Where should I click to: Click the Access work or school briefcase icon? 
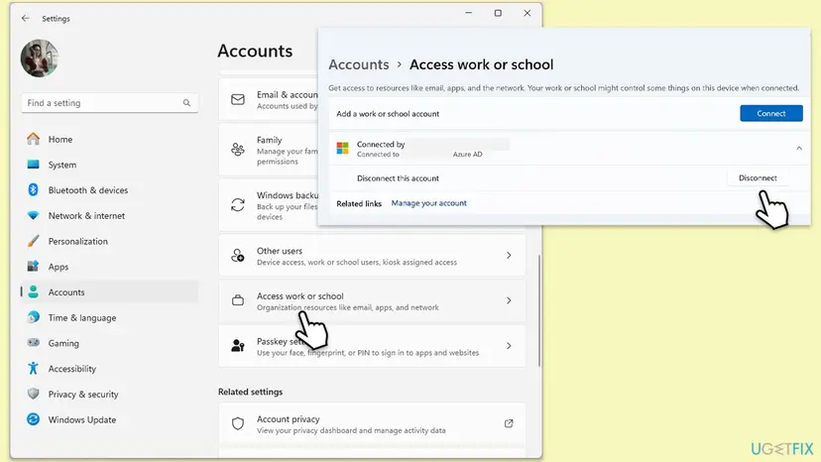pyautogui.click(x=238, y=300)
